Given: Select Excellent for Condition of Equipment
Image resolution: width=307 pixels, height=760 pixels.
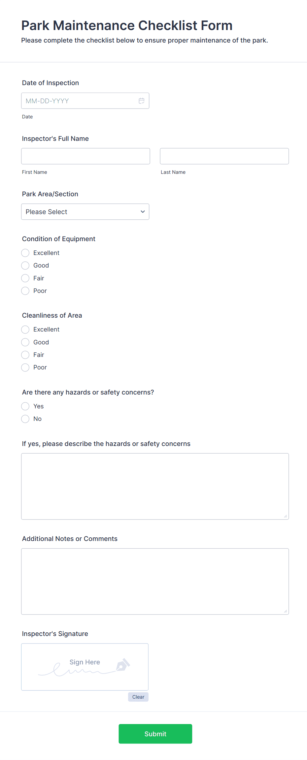Looking at the screenshot, I should click(25, 253).
